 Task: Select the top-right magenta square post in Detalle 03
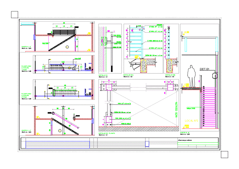point(170,87)
